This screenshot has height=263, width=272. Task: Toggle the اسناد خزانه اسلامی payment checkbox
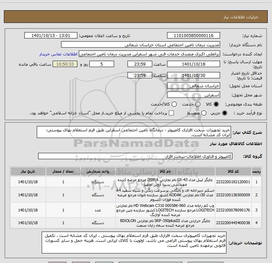[x=171, y=113]
